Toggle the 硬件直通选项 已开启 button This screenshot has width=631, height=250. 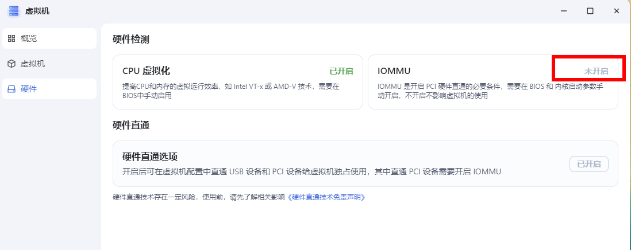click(x=588, y=164)
